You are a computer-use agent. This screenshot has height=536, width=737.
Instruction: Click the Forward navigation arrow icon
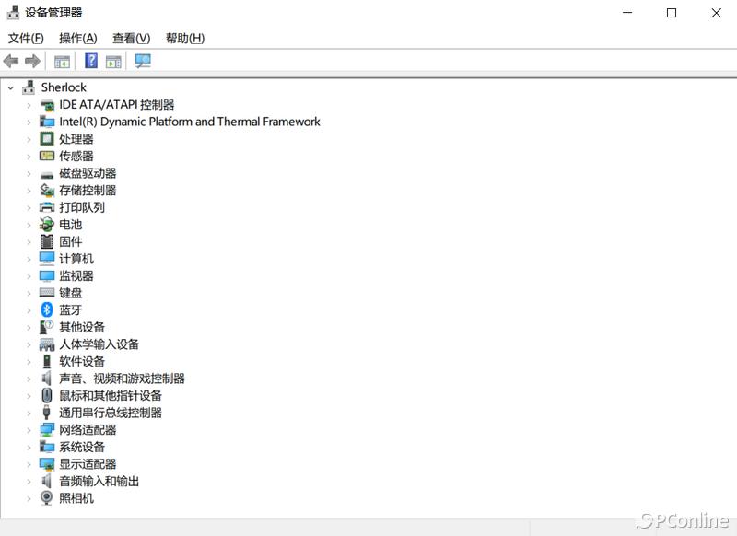[x=32, y=61]
